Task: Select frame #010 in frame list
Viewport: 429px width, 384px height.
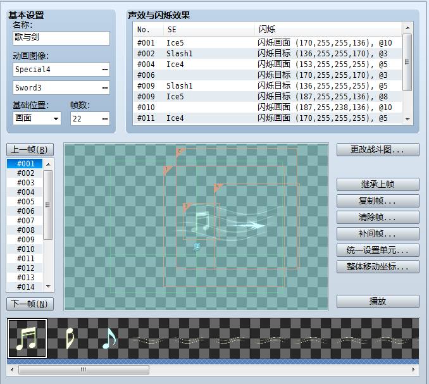Action: click(x=25, y=249)
